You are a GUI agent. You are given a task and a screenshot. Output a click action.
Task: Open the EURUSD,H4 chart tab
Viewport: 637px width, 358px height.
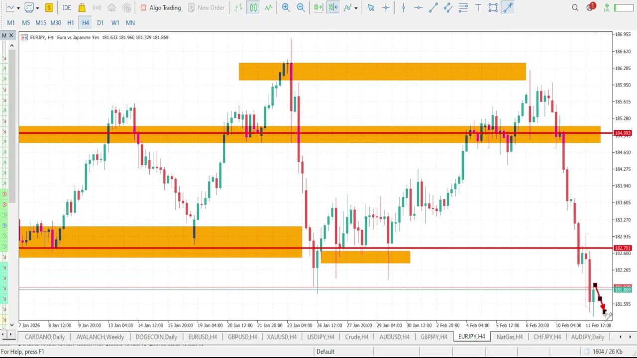(203, 337)
